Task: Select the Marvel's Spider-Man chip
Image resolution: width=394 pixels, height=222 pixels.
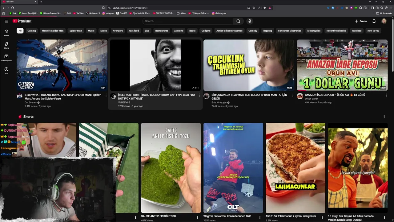Action: pos(53,31)
